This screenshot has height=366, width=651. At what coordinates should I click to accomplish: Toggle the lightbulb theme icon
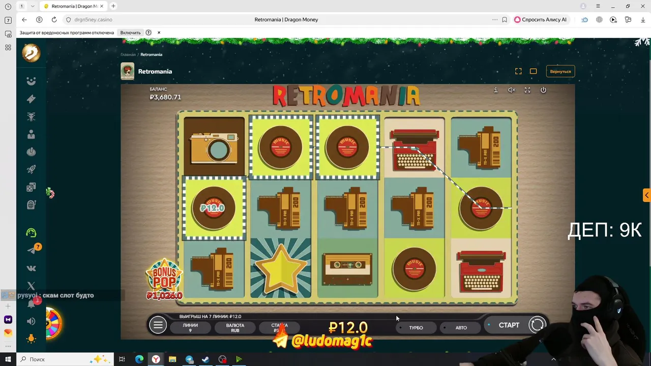click(x=31, y=339)
